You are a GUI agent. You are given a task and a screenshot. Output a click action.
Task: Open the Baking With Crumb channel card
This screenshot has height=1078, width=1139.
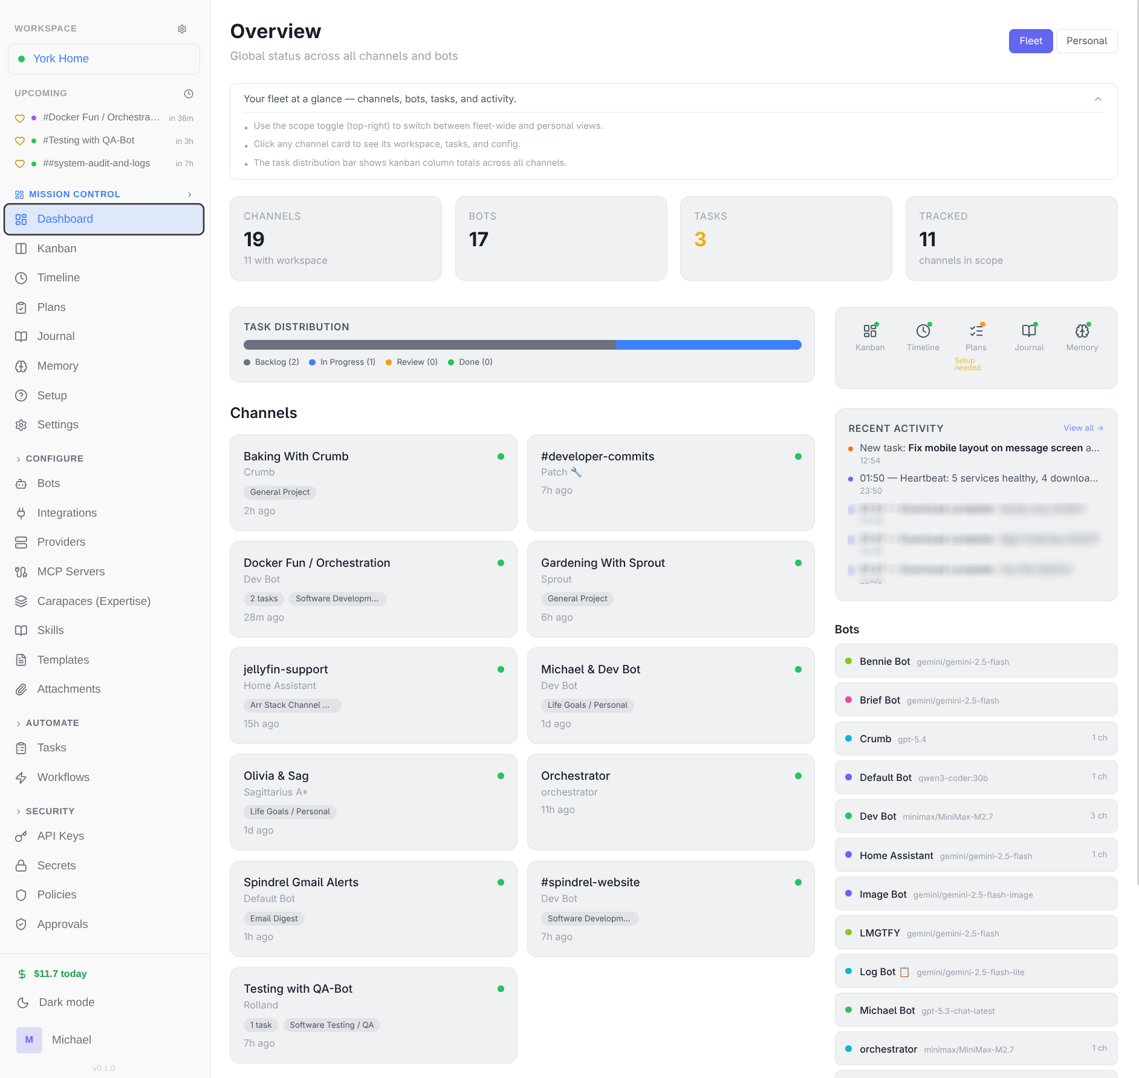pos(373,482)
